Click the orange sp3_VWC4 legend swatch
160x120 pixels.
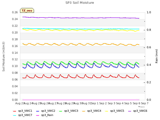point(84,111)
